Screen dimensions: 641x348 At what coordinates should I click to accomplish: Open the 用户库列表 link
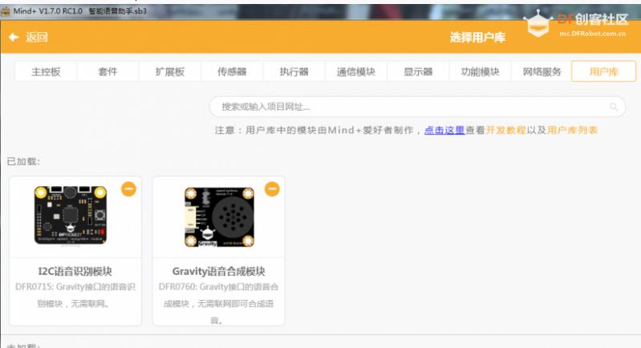click(572, 130)
